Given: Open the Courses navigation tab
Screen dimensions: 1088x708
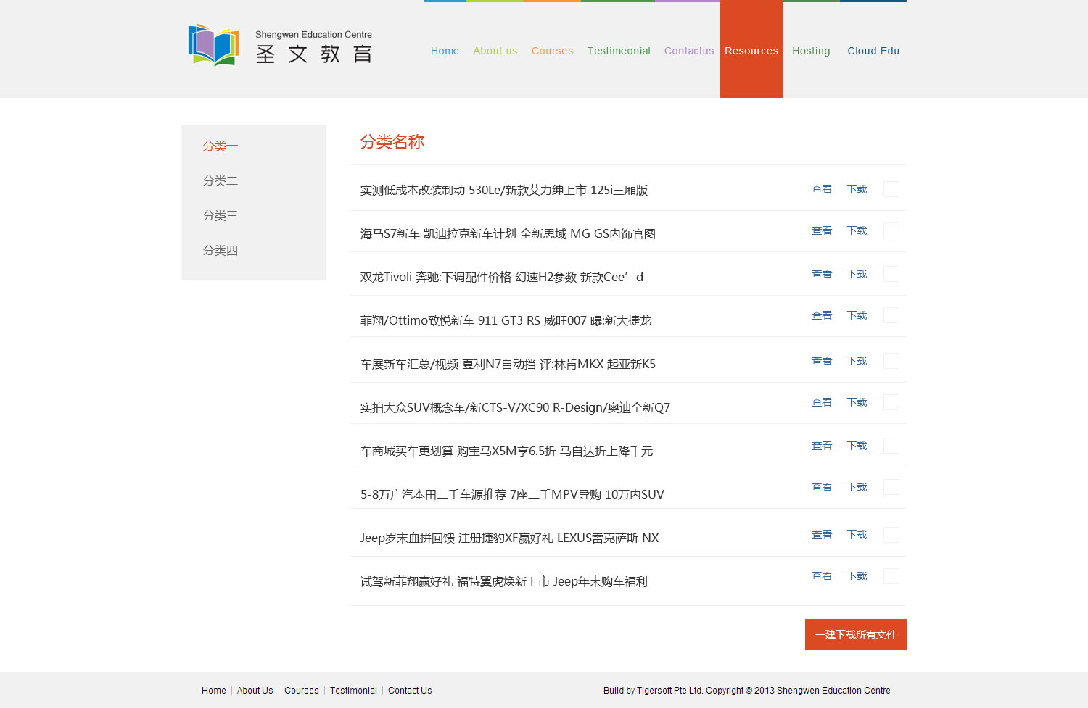Looking at the screenshot, I should click(552, 51).
